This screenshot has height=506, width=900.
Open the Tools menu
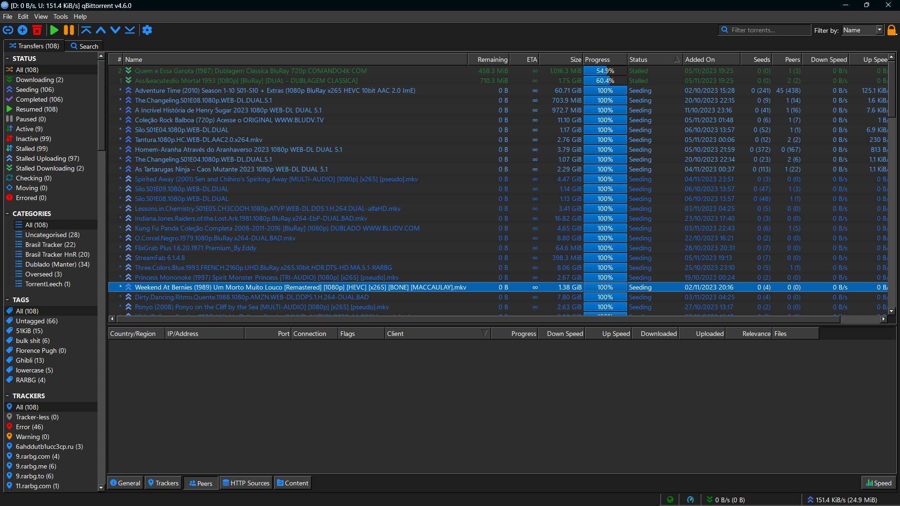click(x=60, y=16)
